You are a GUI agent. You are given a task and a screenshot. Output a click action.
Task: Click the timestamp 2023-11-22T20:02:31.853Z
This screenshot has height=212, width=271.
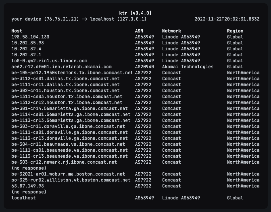[x=227, y=19]
